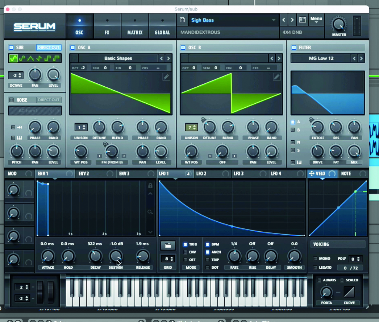Click the MOD source tab
The image size is (379, 322).
tap(19, 173)
